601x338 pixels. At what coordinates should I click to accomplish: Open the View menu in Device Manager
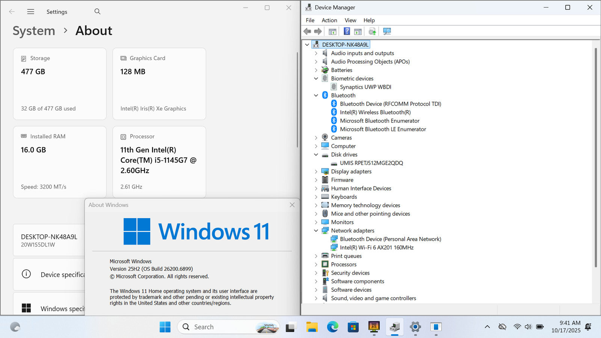coord(350,20)
